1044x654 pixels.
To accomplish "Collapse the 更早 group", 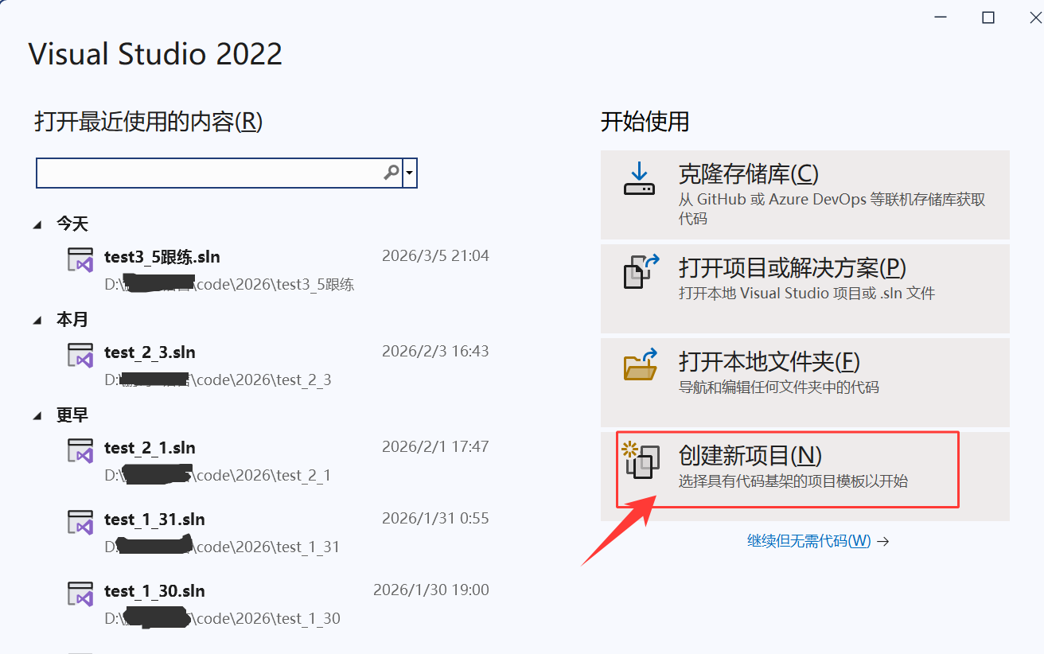I will [37, 416].
